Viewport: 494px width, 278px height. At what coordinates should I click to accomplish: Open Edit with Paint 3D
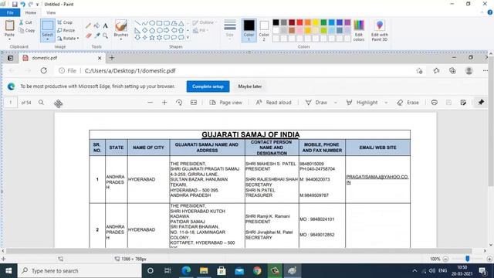(x=379, y=30)
